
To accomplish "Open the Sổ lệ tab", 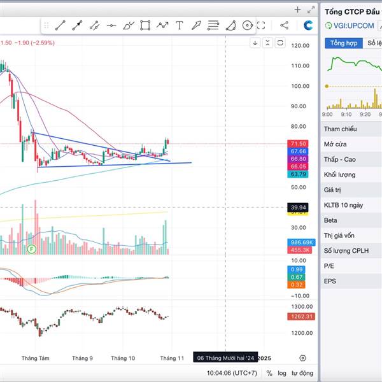I will 372,43.
